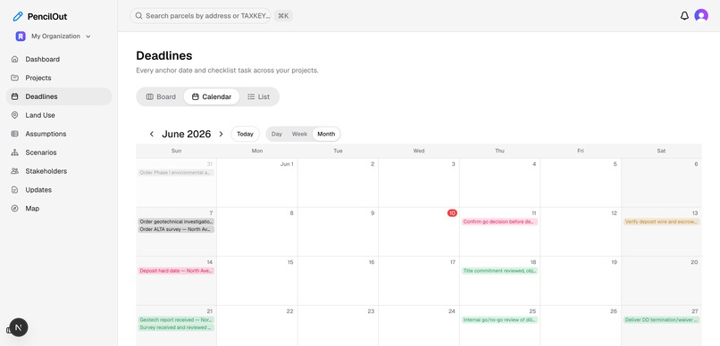This screenshot has width=720, height=346.
Task: Click the Deadlines calendar icon in sidebar
Action: tap(14, 96)
